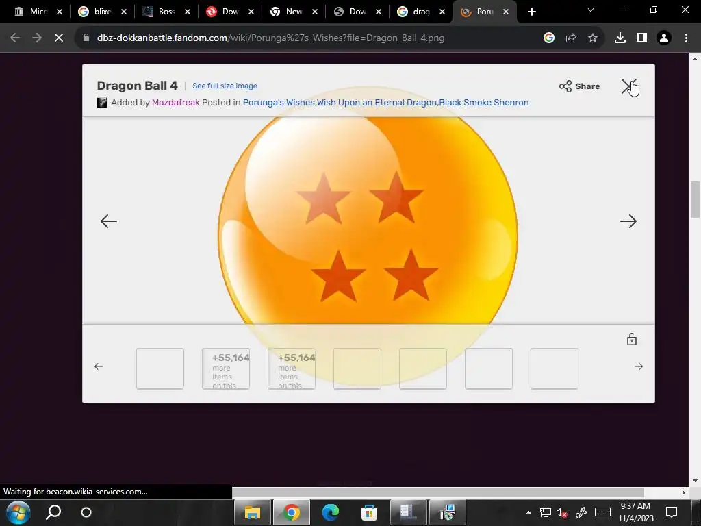Move thumbnail strip back with small left arrow
This screenshot has width=701, height=526.
(99, 366)
